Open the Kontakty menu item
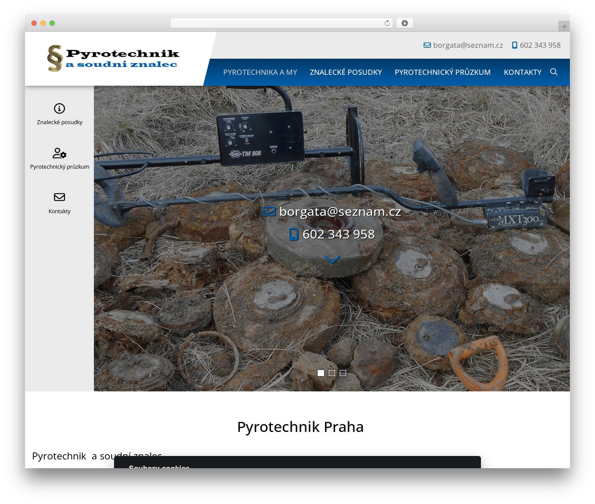The image size is (595, 504). point(522,72)
